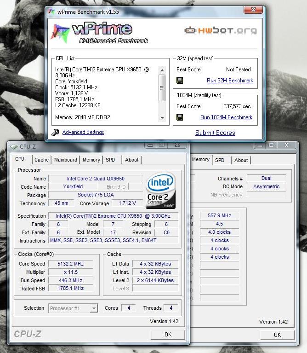Click the 4:5 FSB:DRAM ratio field

[219, 224]
